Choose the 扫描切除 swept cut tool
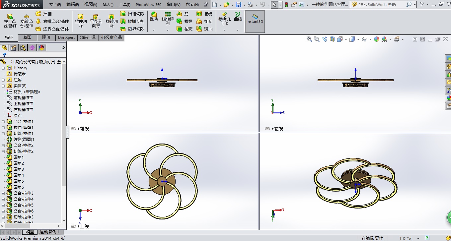Screen dimensions: 451x241 tap(132, 14)
